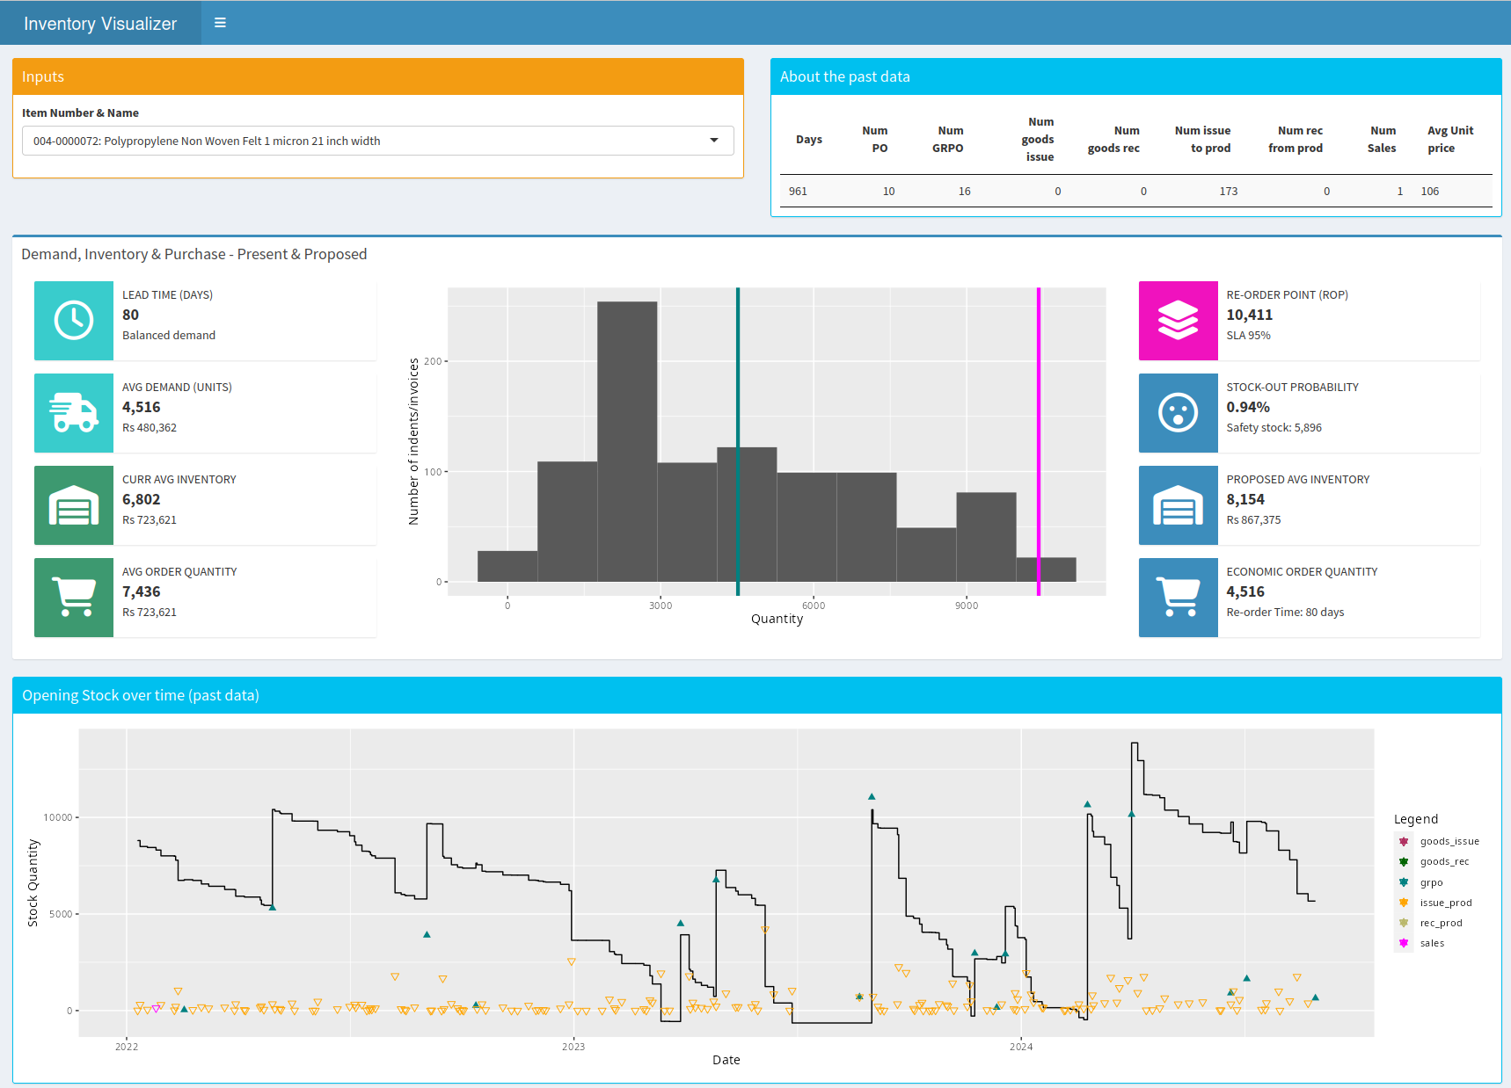Click the Economic Order Quantity cart icon

1178,598
